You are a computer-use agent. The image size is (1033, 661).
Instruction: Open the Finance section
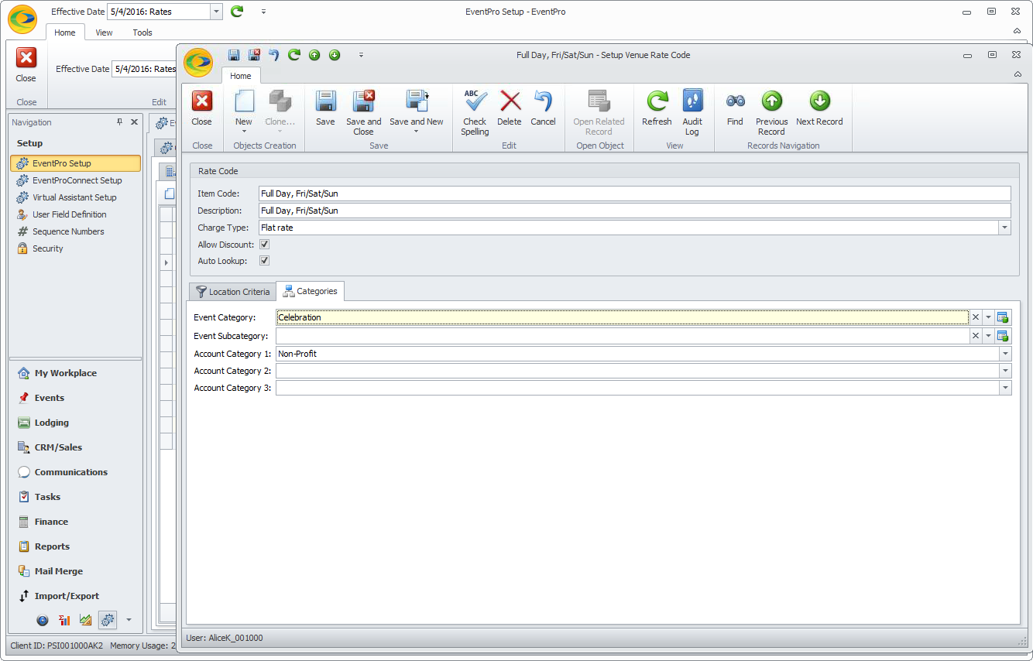pyautogui.click(x=51, y=522)
